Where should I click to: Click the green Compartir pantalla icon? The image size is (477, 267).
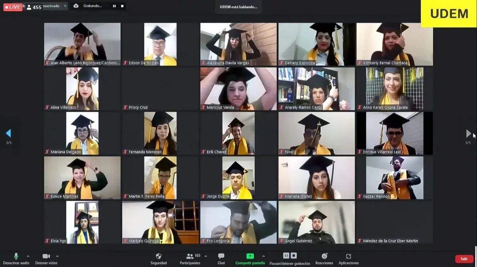point(250,256)
